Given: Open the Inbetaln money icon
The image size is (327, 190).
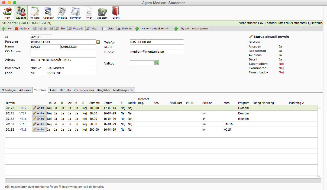Looking at the screenshot, I should (102, 13).
